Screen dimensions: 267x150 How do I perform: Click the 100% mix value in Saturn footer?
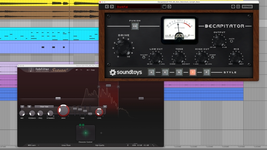tap(134, 145)
